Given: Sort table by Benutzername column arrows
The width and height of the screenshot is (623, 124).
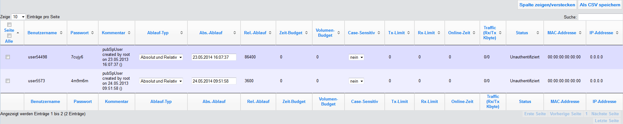Looking at the screenshot, I should 61,33.
